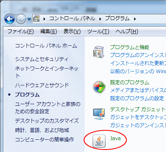This screenshot has width=166, height=152.
Task: Click ガジェットのアンインストール link
Action: pyautogui.click(x=138, y=125)
